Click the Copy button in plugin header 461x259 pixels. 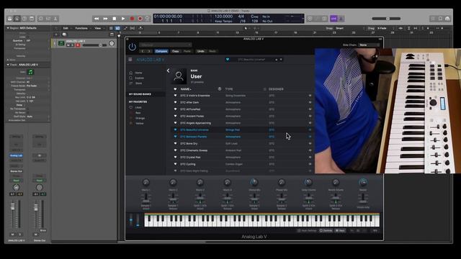[175, 51]
